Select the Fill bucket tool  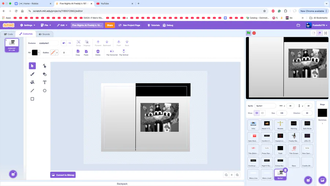[x=32, y=82]
